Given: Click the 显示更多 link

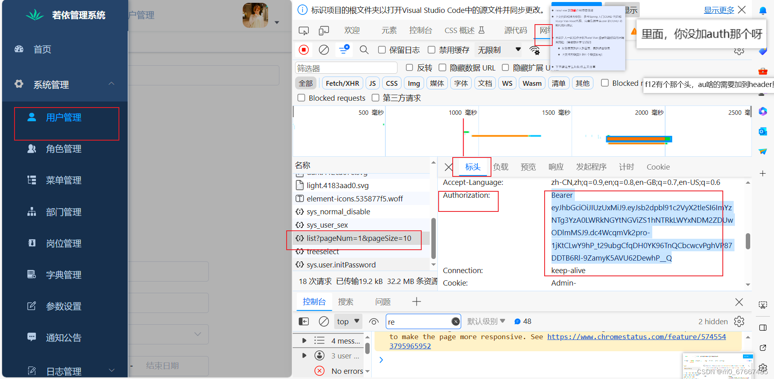Looking at the screenshot, I should [x=719, y=10].
